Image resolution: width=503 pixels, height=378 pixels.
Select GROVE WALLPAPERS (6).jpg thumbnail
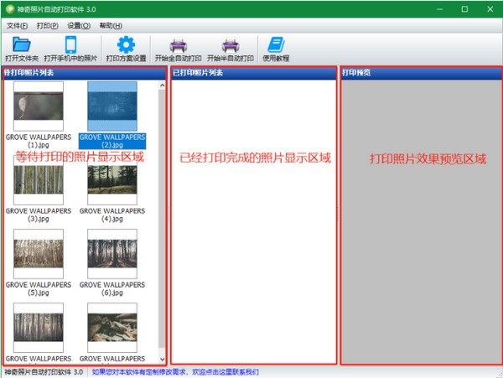pyautogui.click(x=112, y=254)
